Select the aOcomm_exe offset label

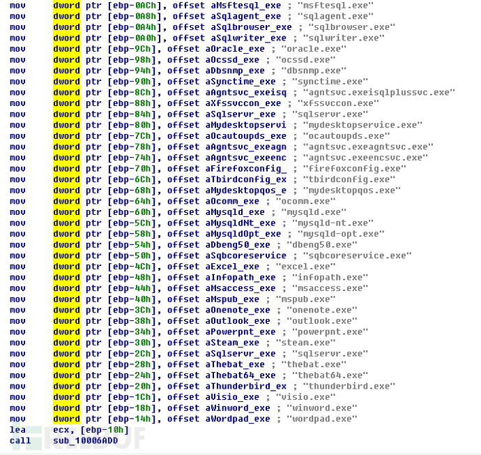[x=232, y=202]
